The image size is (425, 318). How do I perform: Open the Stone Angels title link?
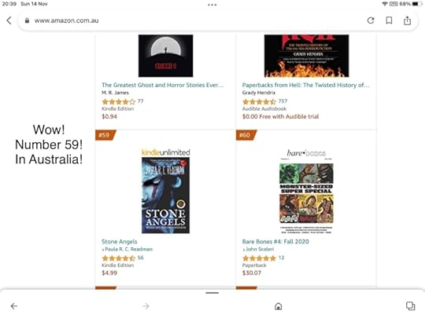pos(120,242)
